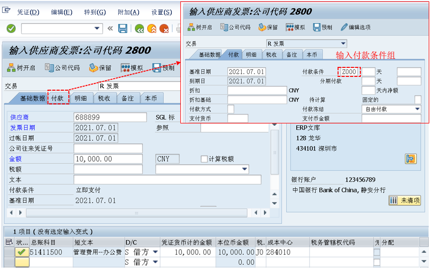Switch to 明细 tab in main window

pyautogui.click(x=81, y=98)
